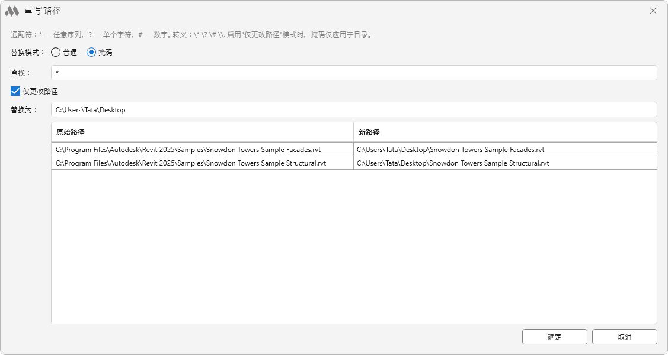
Task: Click the 原始路径 column header
Action: pos(202,132)
